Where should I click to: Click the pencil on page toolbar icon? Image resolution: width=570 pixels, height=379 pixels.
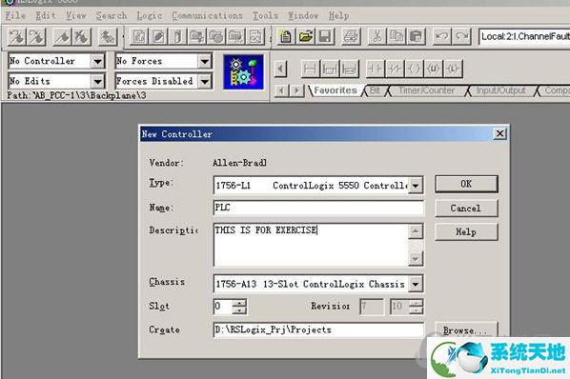158,37
